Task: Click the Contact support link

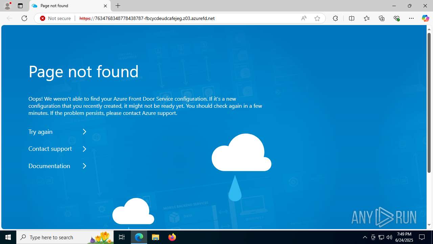Action: point(50,149)
